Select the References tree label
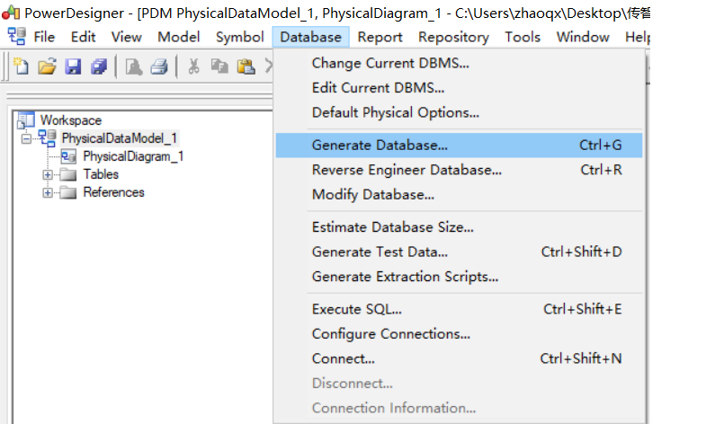This screenshot has height=424, width=715. [113, 192]
